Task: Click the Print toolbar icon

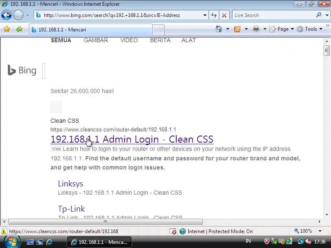Action: point(256,29)
